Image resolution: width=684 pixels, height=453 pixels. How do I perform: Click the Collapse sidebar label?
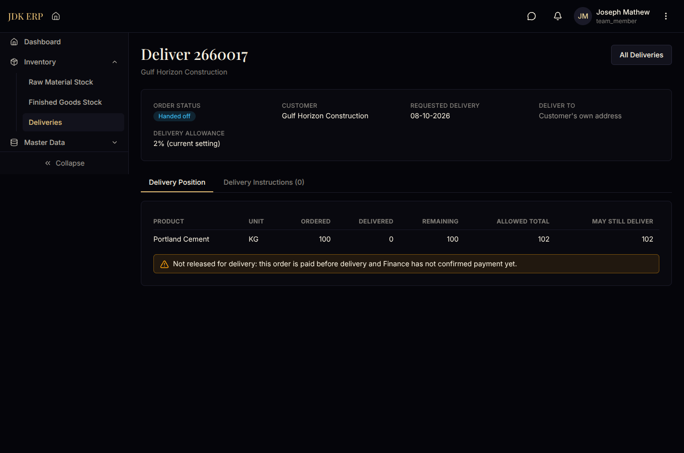pos(70,163)
